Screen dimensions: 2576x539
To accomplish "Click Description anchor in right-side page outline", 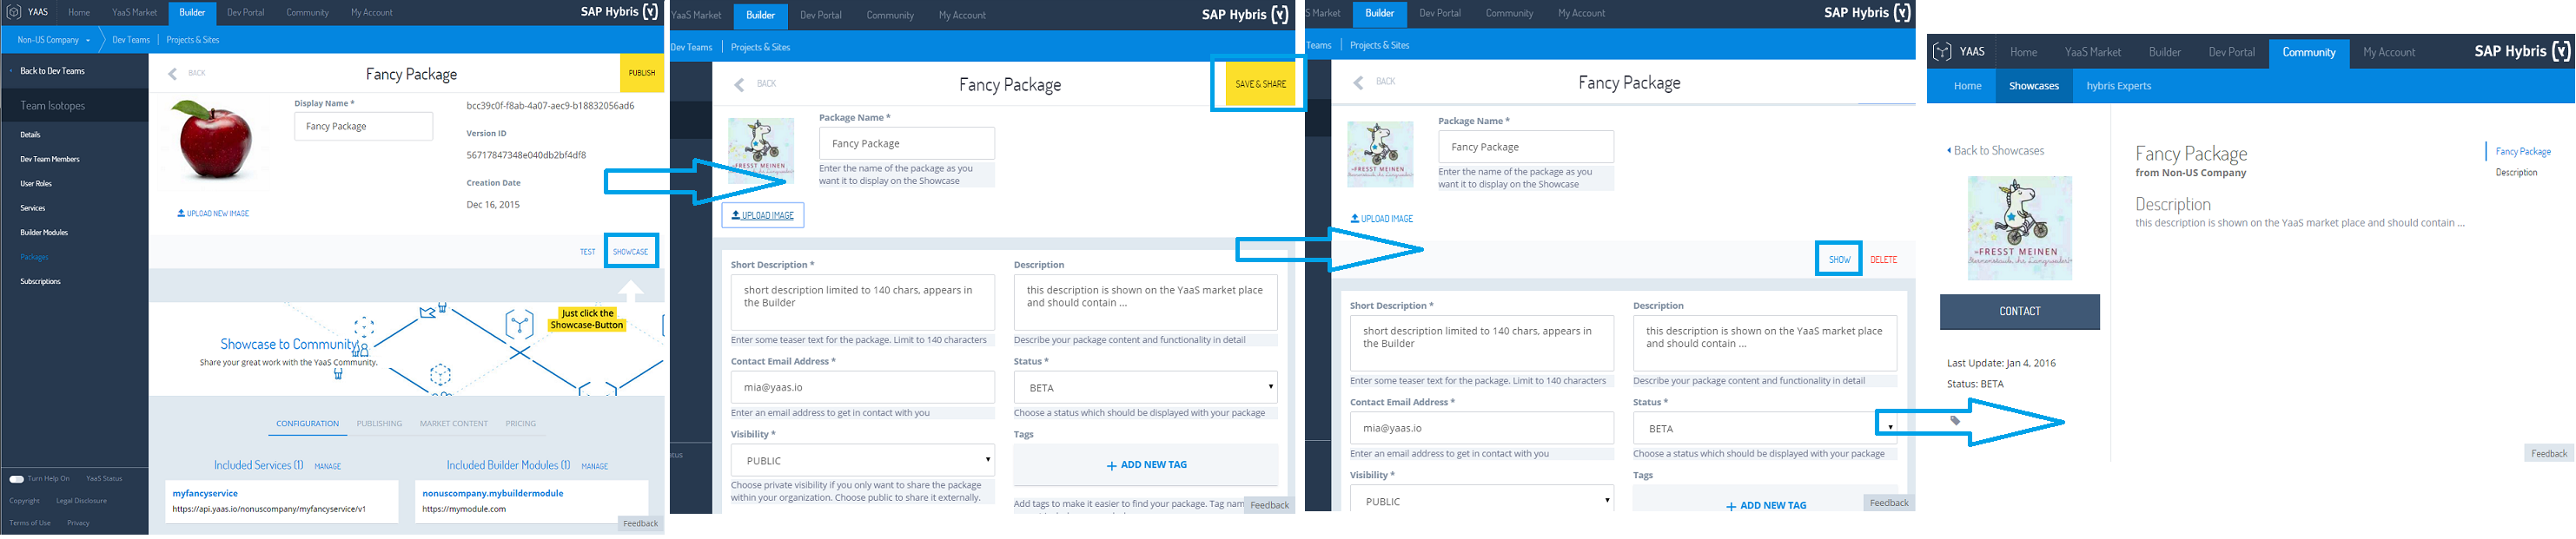I will click(x=2516, y=173).
